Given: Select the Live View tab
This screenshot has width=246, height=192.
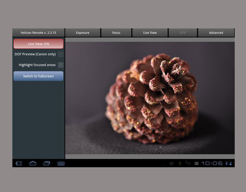Looking at the screenshot, I should click(x=150, y=33).
